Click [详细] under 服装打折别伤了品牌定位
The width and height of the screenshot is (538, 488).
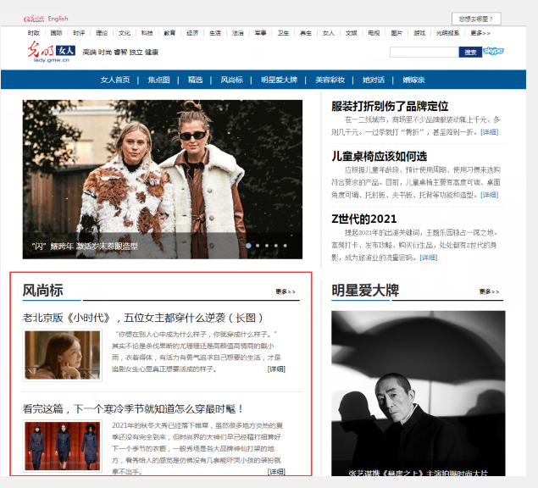click(489, 132)
